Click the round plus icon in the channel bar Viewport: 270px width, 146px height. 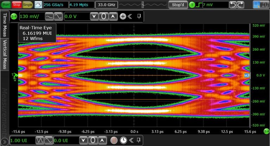click(123, 16)
